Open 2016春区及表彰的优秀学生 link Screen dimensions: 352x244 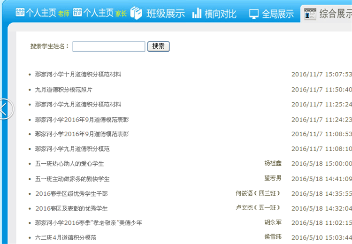(71, 208)
